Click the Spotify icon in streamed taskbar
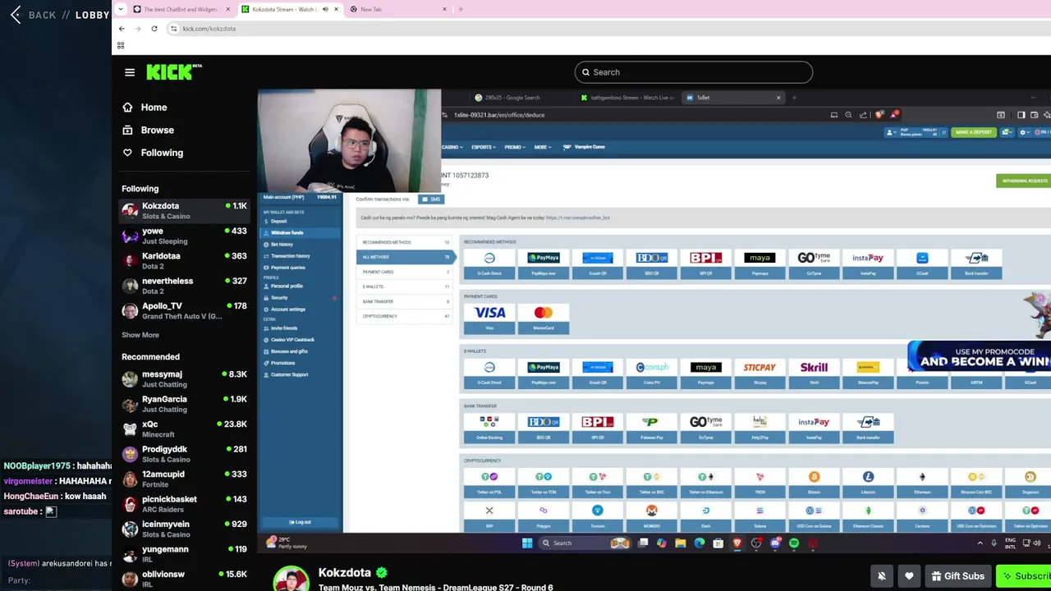The width and height of the screenshot is (1051, 591). pos(794,543)
